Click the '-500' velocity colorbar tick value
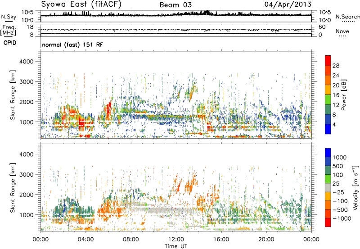The width and height of the screenshot is (360, 249). (340, 210)
